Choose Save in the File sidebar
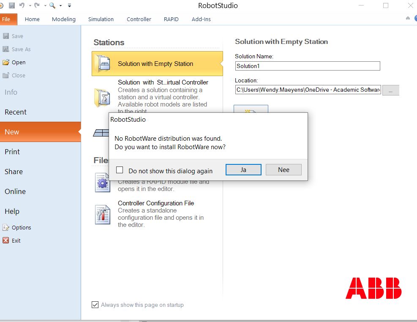Screen dimensions: 417x322 click(13, 36)
